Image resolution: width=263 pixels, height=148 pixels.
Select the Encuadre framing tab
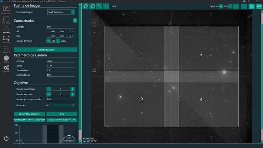click(x=6, y=30)
